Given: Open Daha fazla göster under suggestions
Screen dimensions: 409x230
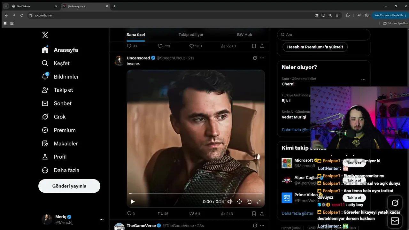Looking at the screenshot, I should [297, 213].
